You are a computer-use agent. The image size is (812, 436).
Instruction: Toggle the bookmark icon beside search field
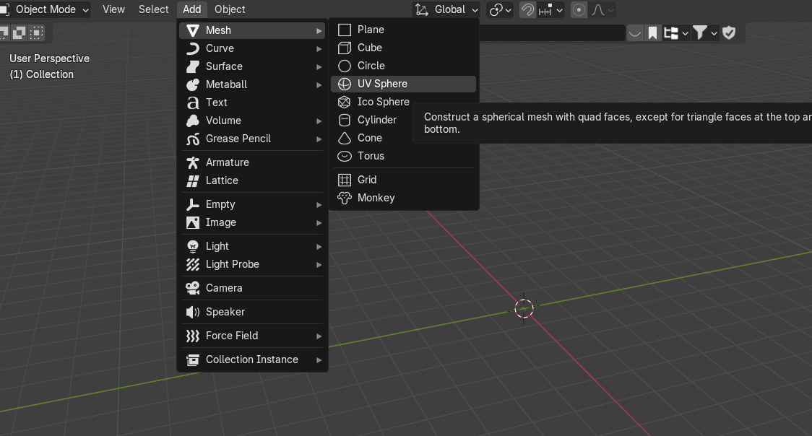[652, 32]
